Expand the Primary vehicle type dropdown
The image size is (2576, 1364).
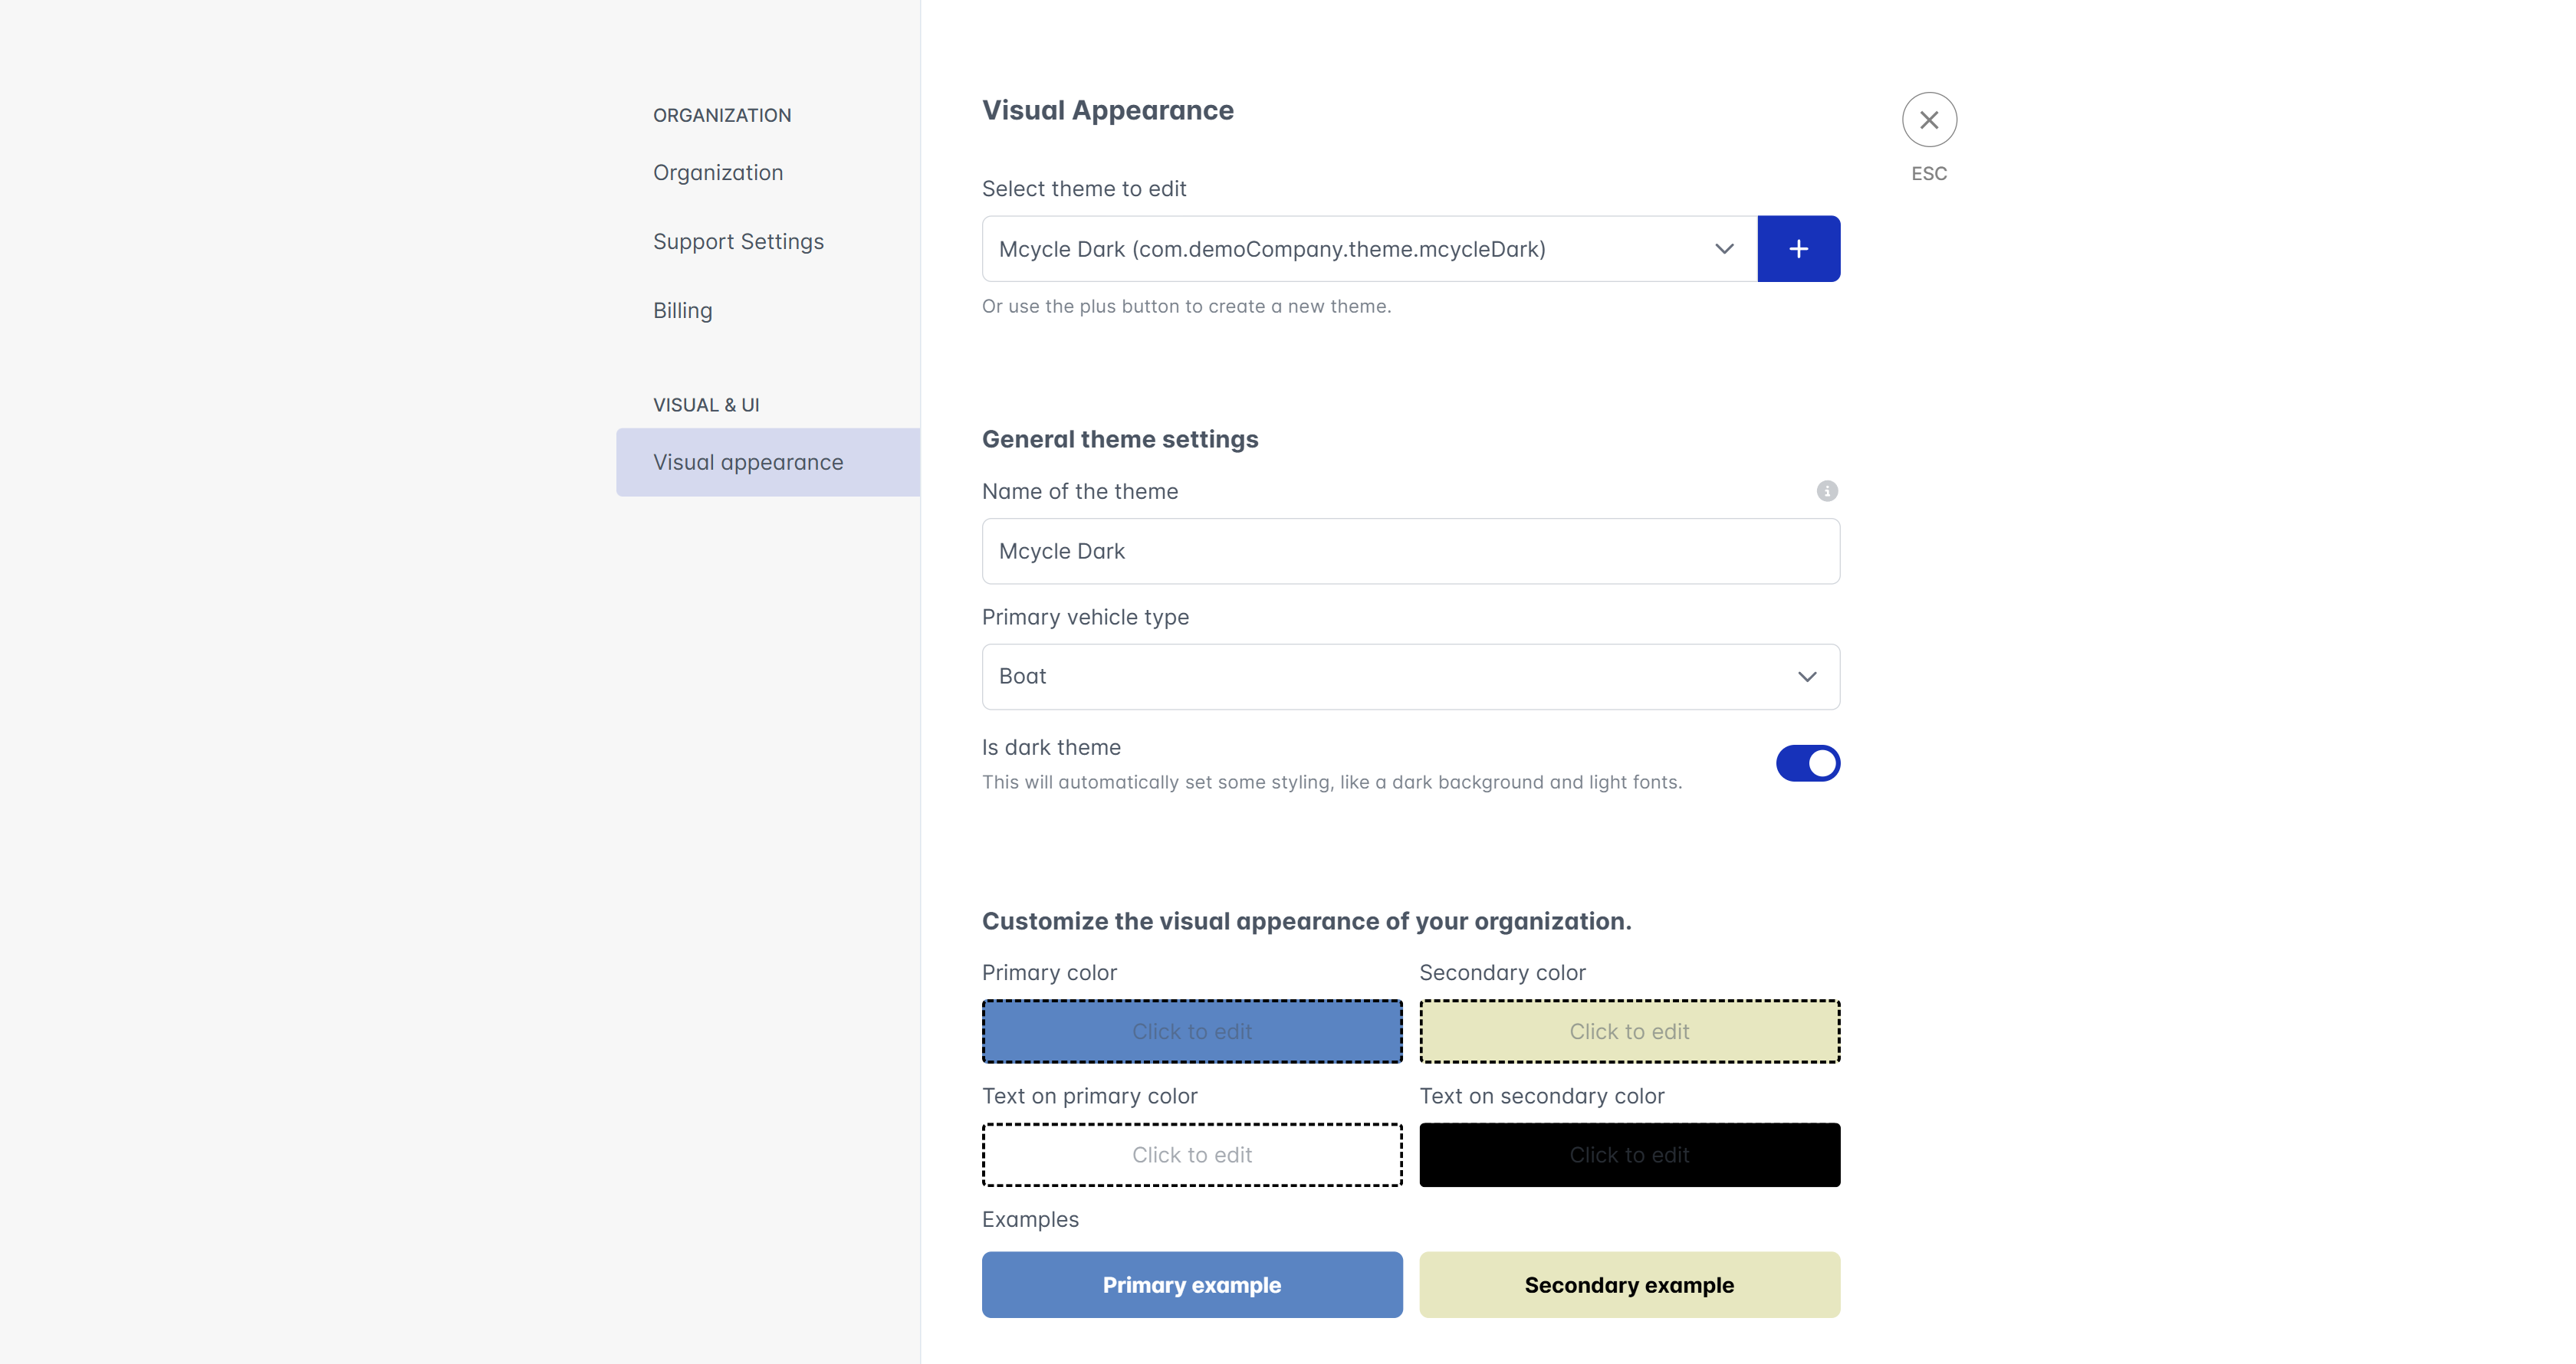(x=1409, y=677)
